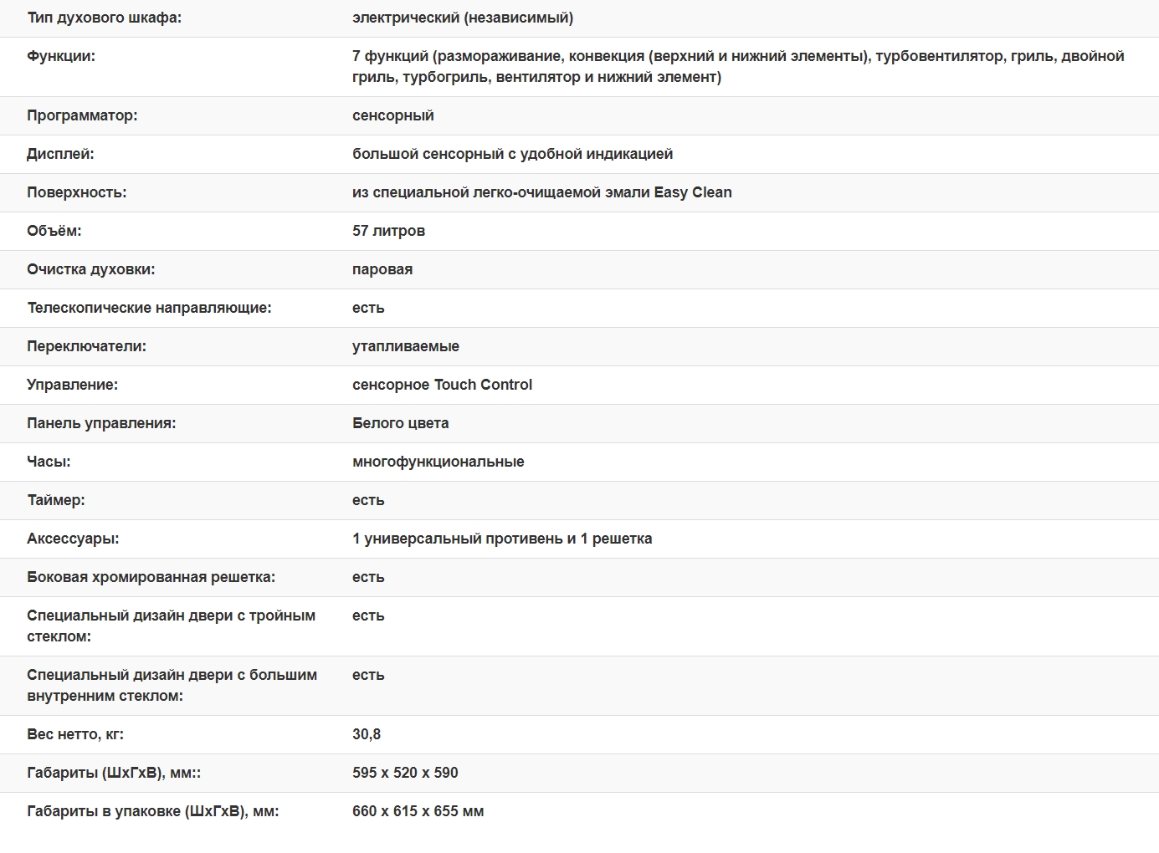Click the 'Программатор:' row label
This screenshot has height=853, width=1159.
[82, 115]
